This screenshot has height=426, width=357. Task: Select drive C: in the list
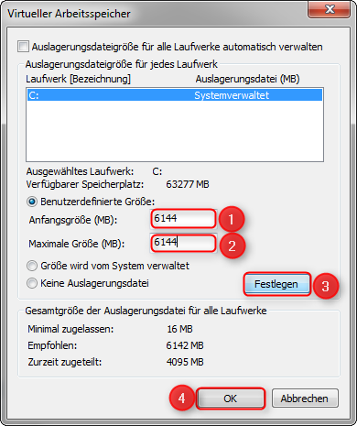pos(175,95)
